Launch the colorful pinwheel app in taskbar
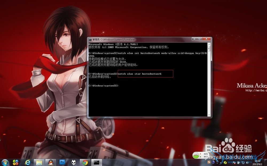The image size is (267, 166). 15,163
